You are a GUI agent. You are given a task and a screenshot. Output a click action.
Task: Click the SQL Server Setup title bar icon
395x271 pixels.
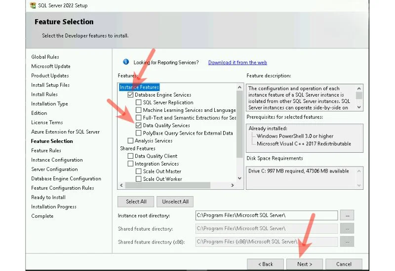click(x=32, y=5)
